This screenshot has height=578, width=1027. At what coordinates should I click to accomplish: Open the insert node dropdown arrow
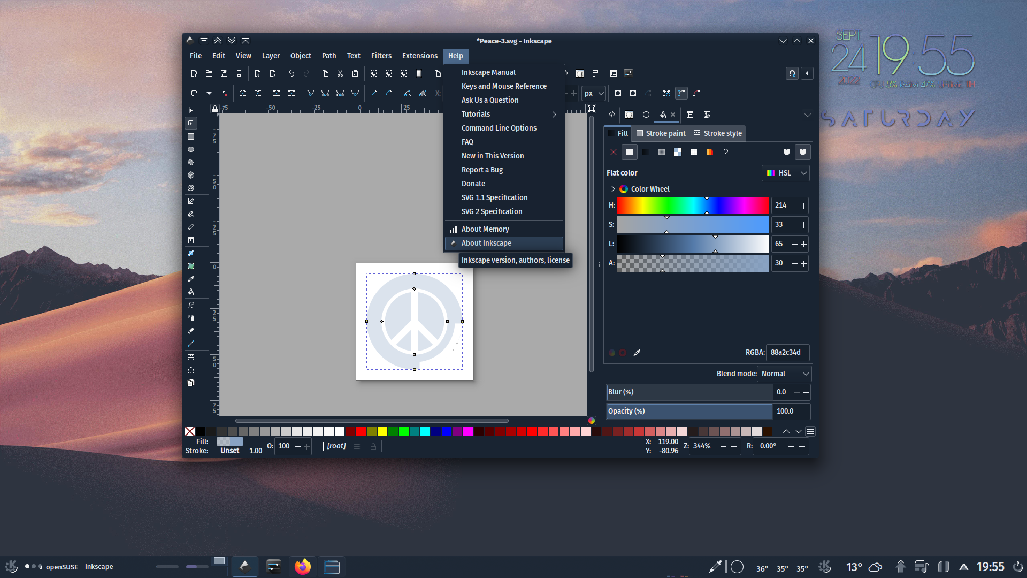pos(209,93)
